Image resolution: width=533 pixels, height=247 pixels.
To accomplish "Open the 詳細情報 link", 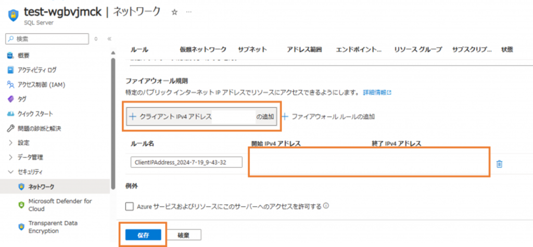I will pos(377,93).
